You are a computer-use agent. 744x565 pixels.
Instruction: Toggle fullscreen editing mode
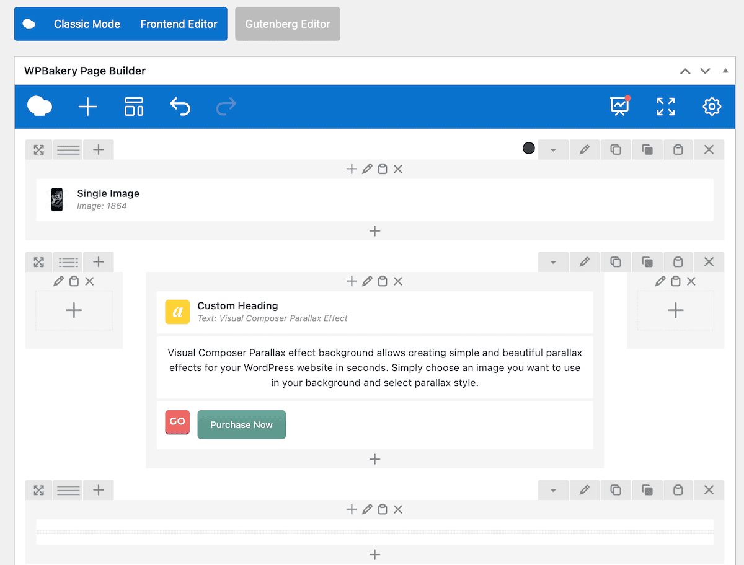(x=665, y=107)
